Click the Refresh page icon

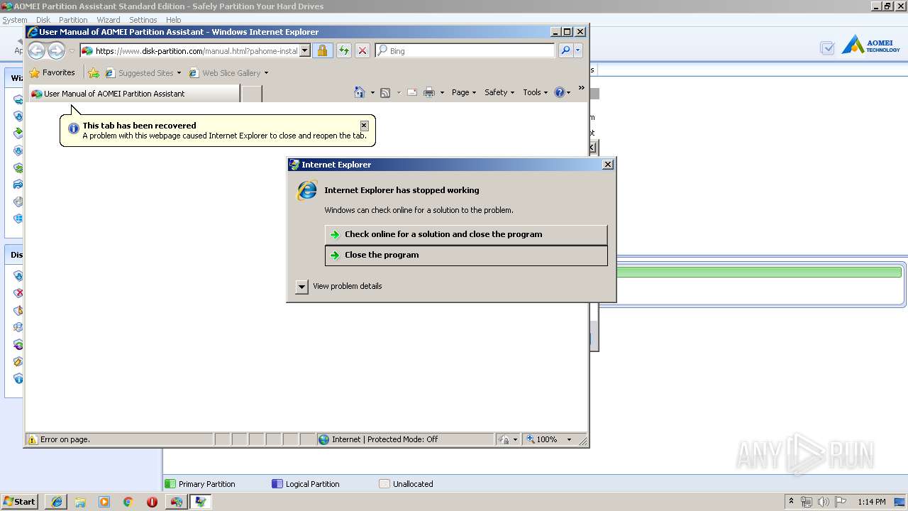343,50
